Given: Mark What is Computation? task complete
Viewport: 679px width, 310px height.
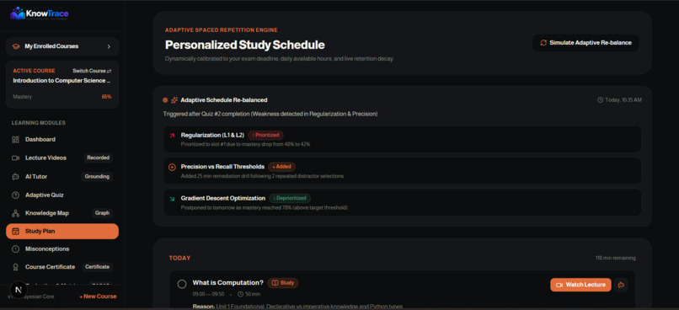Looking at the screenshot, I should point(182,284).
